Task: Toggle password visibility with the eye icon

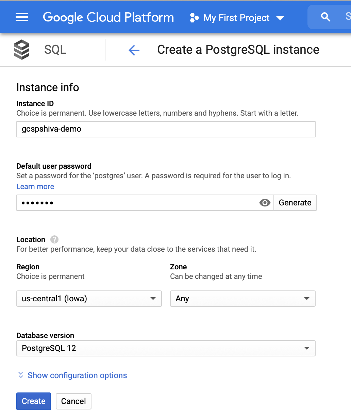Action: [265, 203]
